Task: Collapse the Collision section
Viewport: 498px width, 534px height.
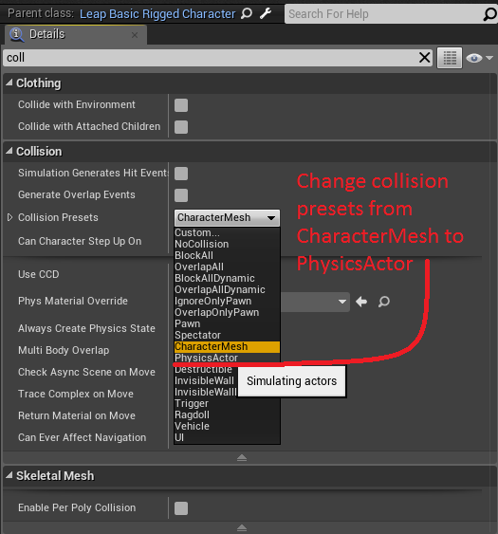Action: [x=9, y=151]
